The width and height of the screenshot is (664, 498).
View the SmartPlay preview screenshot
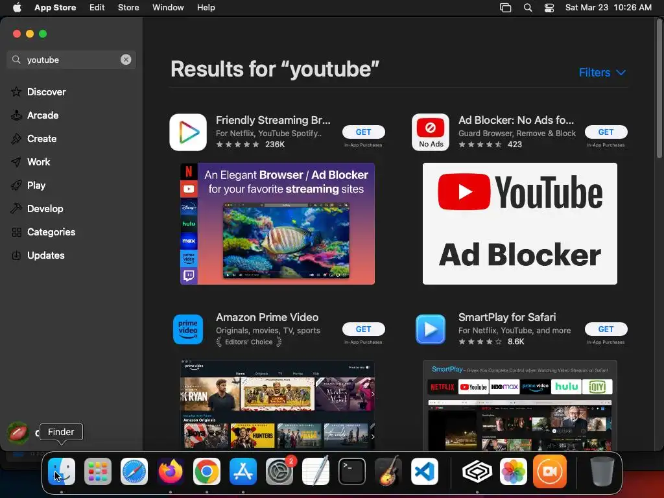[520, 405]
